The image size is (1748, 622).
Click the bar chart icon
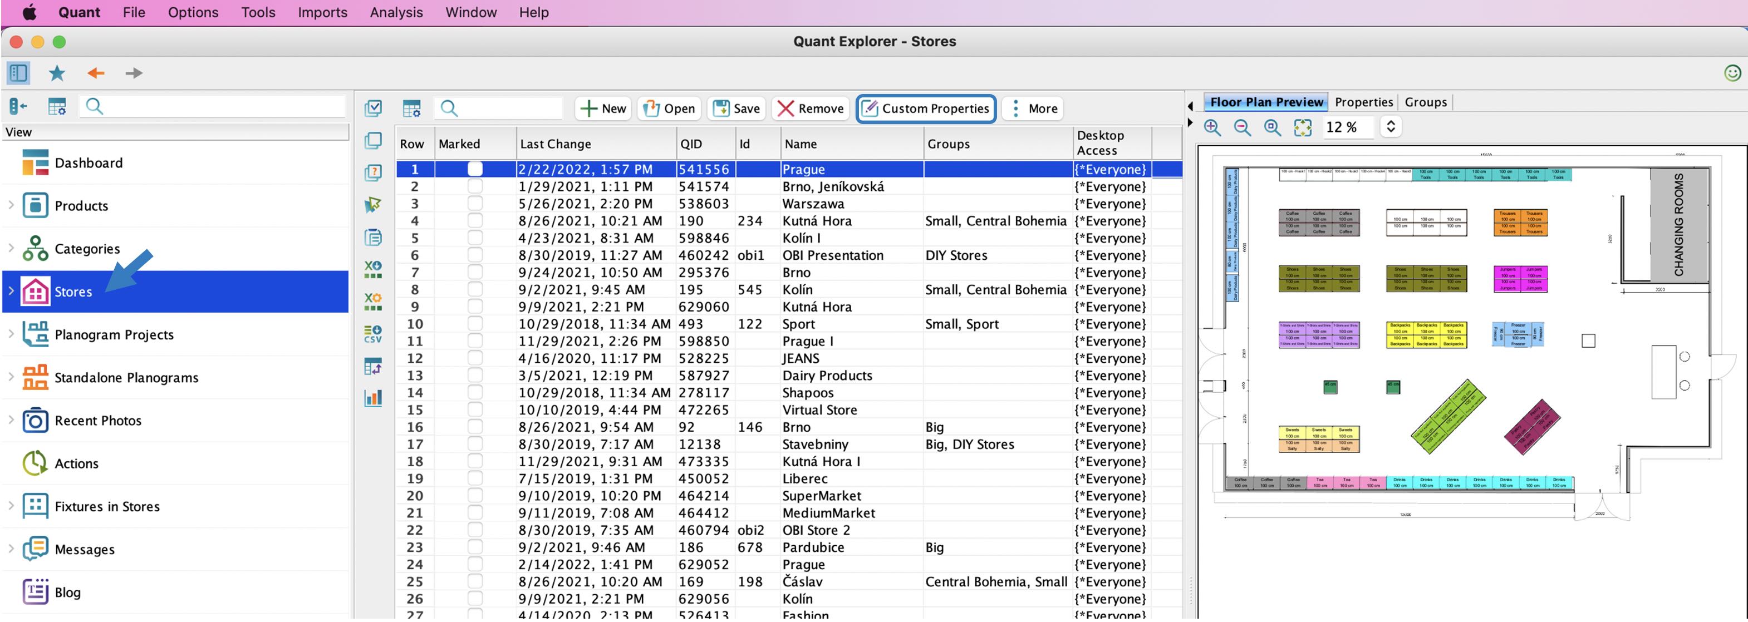pyautogui.click(x=373, y=398)
